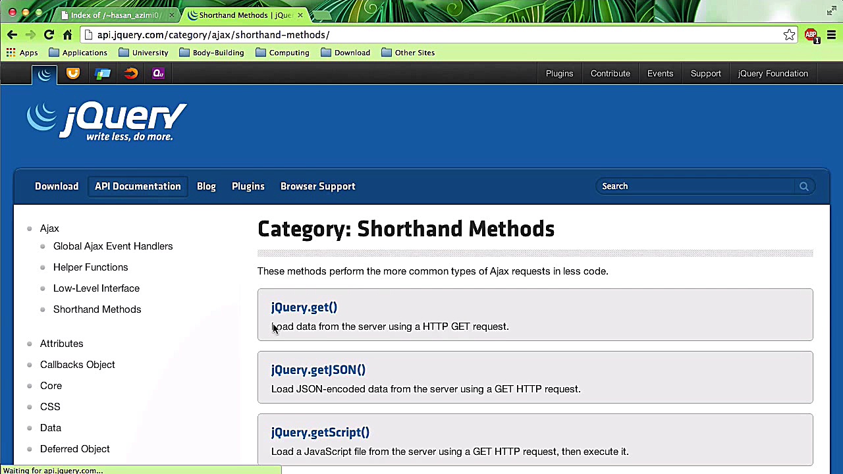
Task: Open the Apps grid shortcut in bookmarks bar
Action: 22,53
